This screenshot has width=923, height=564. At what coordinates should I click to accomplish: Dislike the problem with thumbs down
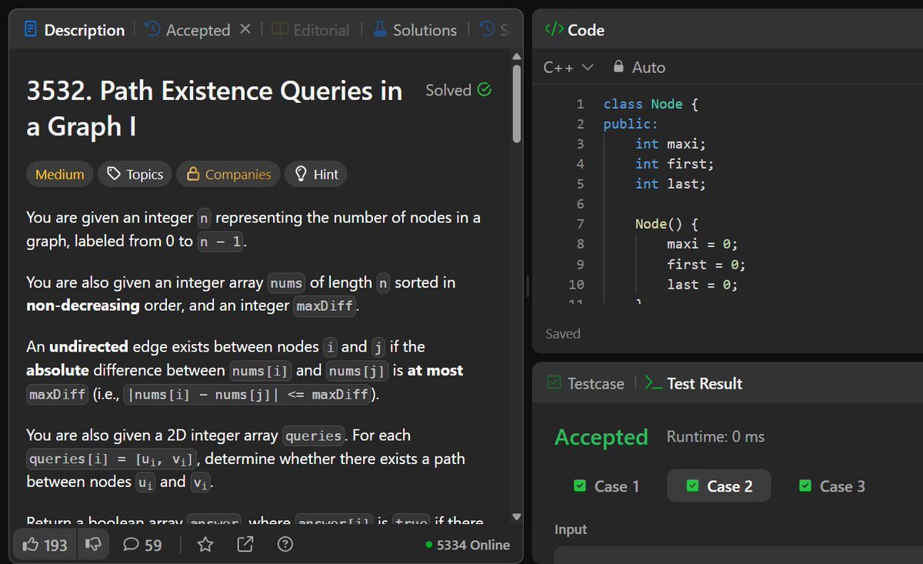[92, 545]
